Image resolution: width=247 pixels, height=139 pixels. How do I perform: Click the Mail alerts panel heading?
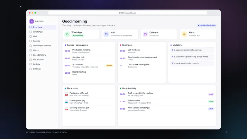[178, 45]
